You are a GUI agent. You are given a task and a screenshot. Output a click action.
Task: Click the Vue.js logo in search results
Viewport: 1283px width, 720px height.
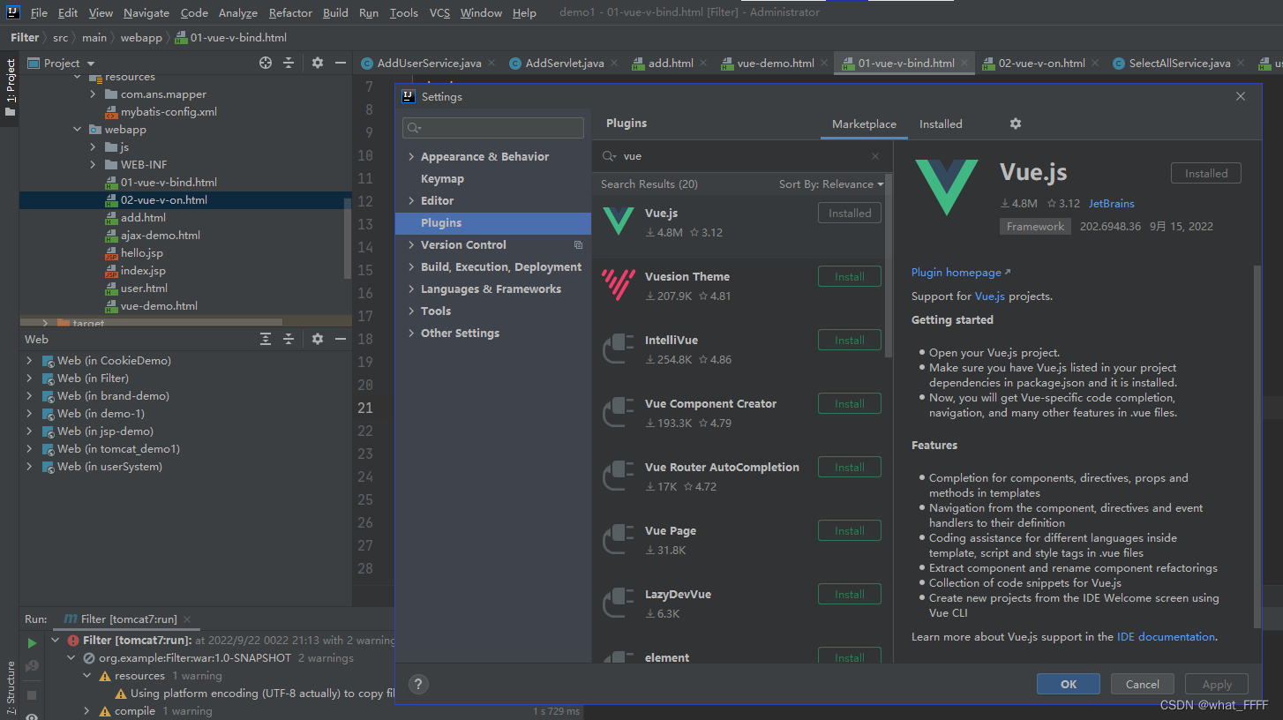[x=618, y=221]
